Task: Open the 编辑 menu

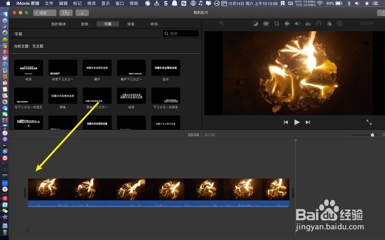Action: click(63, 3)
